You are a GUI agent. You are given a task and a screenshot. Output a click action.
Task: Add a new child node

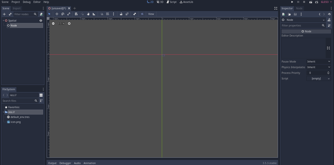coord(4,14)
